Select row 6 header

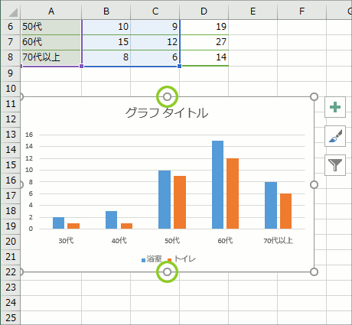11,27
